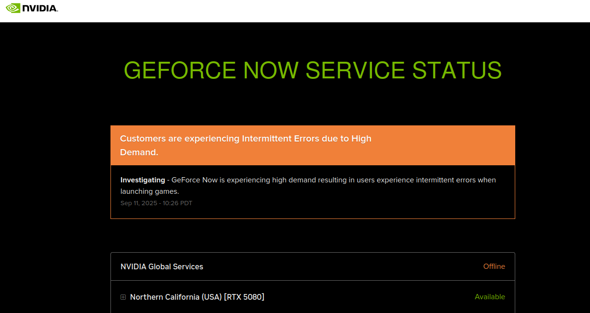Image resolution: width=590 pixels, height=313 pixels.
Task: Open the NVIDIA Global Services row title
Action: pyautogui.click(x=162, y=266)
